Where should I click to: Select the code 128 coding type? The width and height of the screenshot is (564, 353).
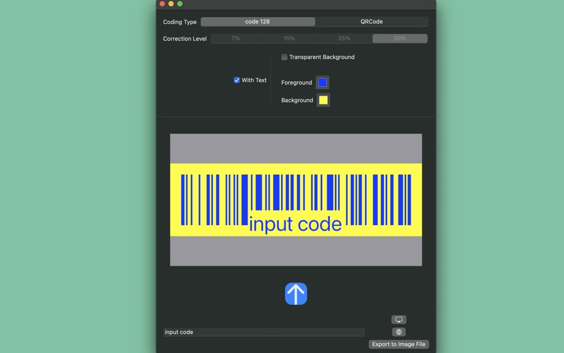tap(258, 21)
